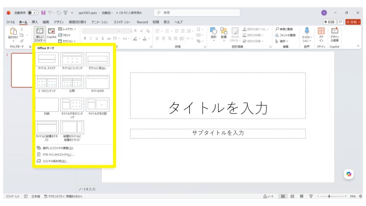366x206 pixels.
Task: Open the Help (ヘルプ) tab
Action: [x=178, y=22]
